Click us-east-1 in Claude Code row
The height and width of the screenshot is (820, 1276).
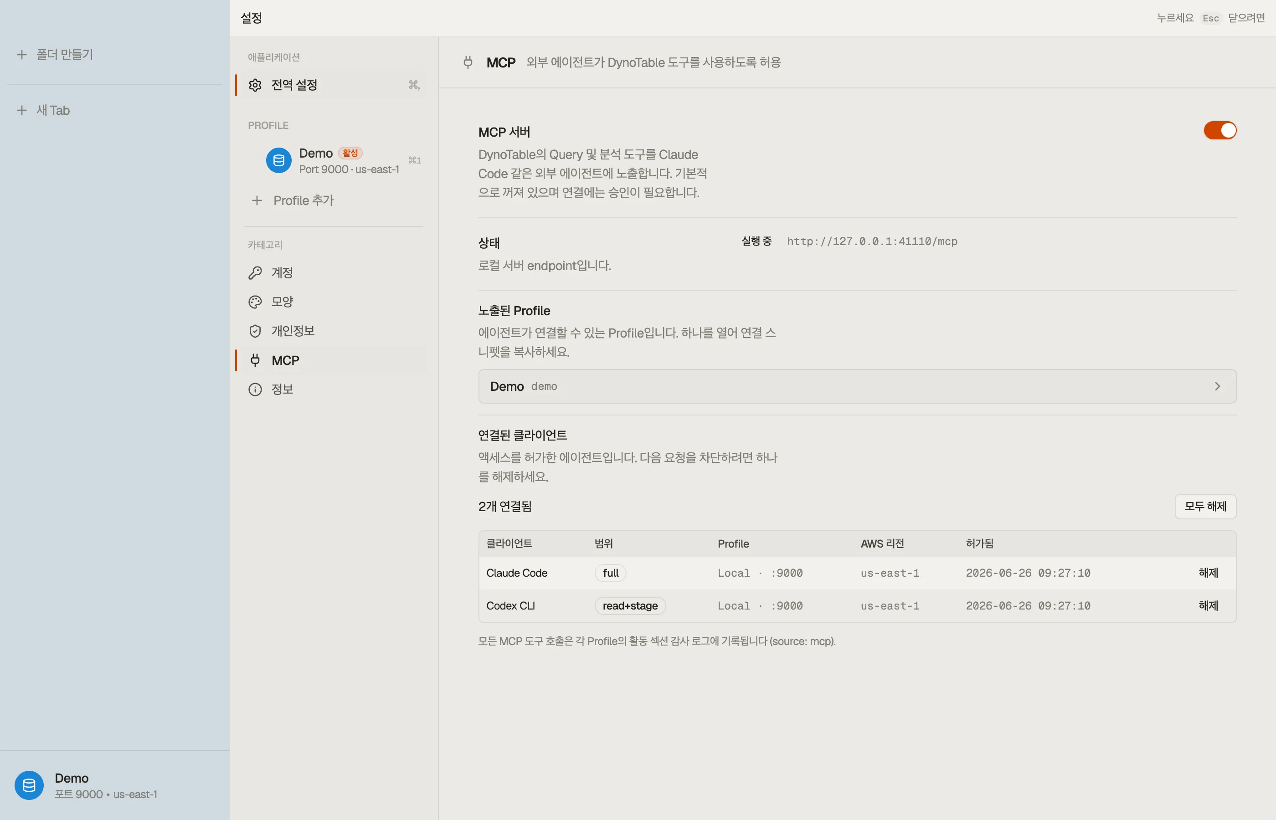point(890,573)
